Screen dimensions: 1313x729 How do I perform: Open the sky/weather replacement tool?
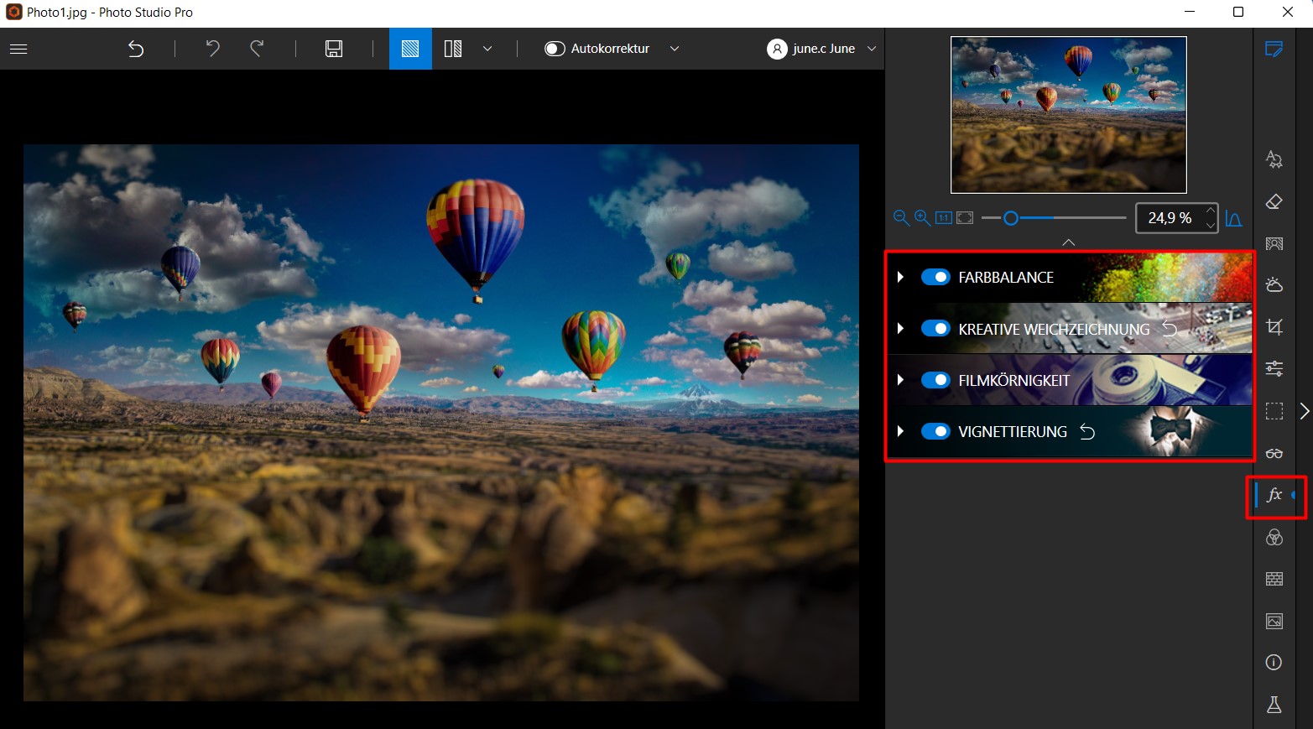[1274, 284]
